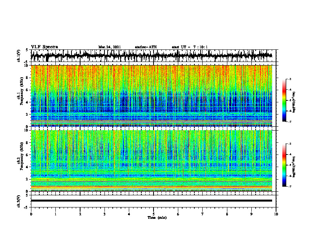Viewport: 311px width, 240px height.
Task: Click the "6" kHz tick on ch.2 frequency axis
Action: (x=27, y=155)
